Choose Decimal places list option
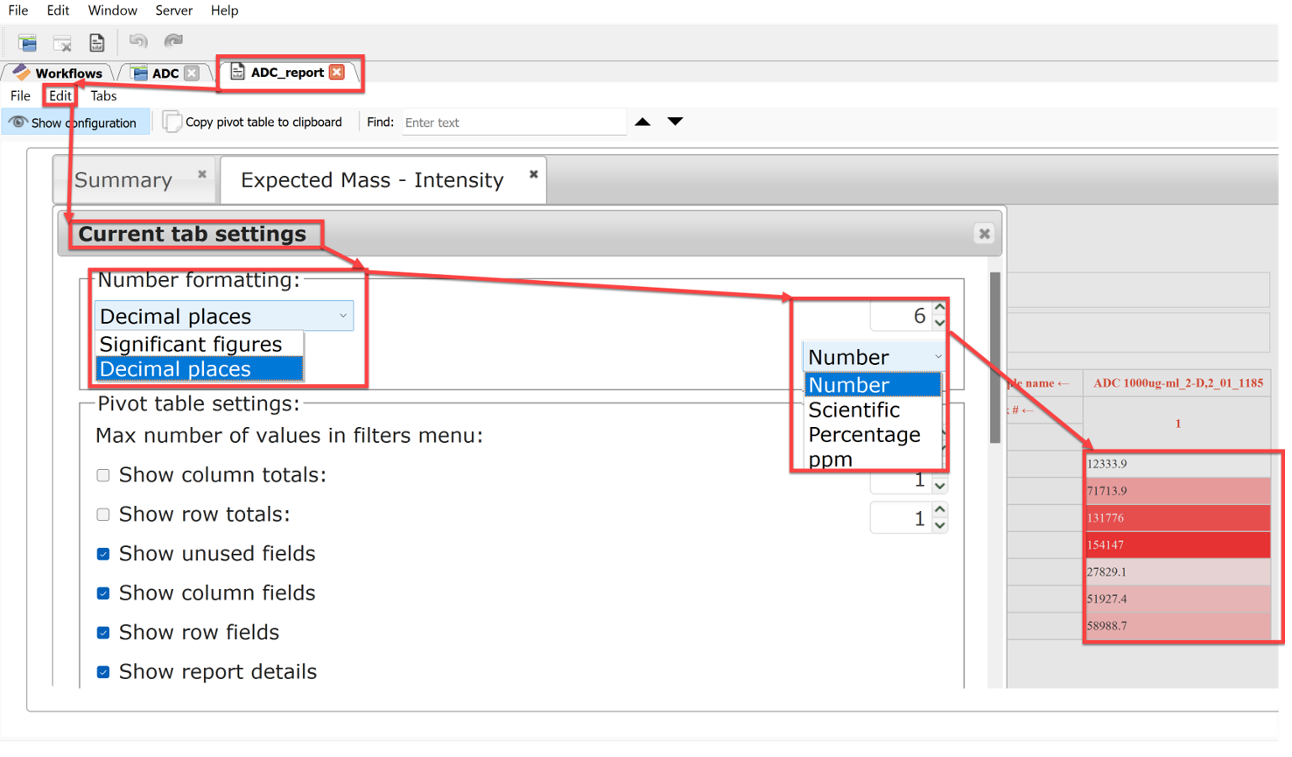The height and width of the screenshot is (757, 1292). (200, 369)
